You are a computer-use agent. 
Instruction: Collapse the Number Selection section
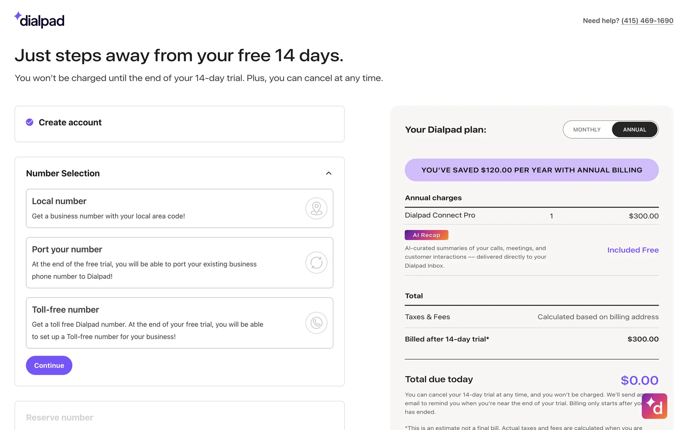tap(329, 173)
